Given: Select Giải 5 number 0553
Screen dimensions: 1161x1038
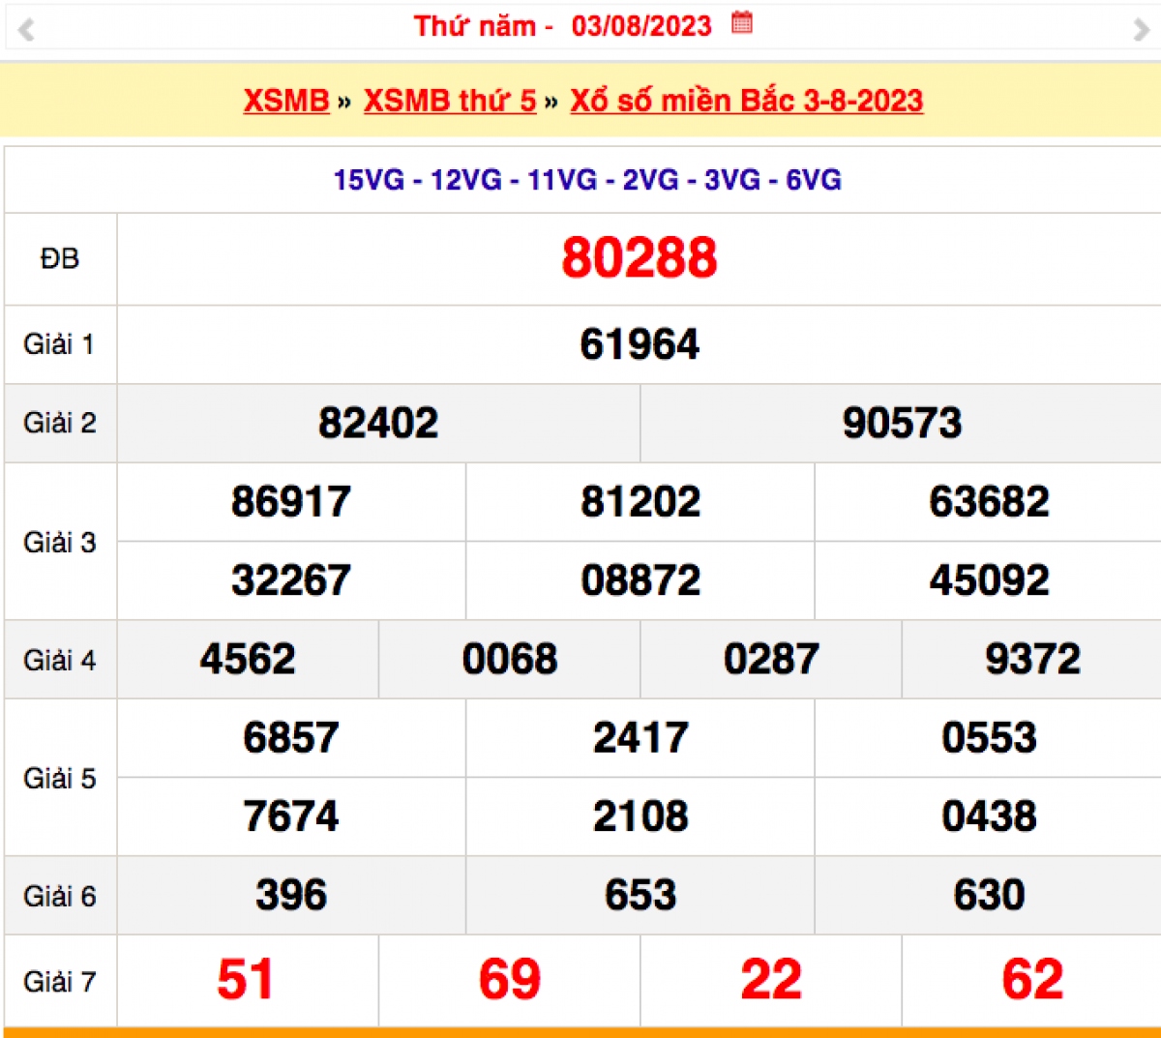Looking at the screenshot, I should 989,737.
